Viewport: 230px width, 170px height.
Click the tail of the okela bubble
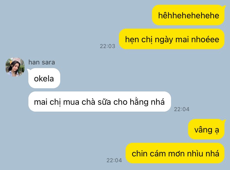click(28, 70)
